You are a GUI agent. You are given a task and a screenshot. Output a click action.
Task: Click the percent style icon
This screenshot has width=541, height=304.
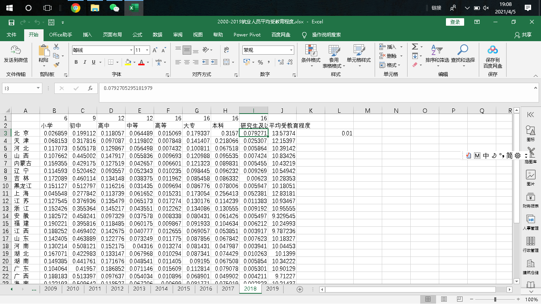pyautogui.click(x=260, y=62)
